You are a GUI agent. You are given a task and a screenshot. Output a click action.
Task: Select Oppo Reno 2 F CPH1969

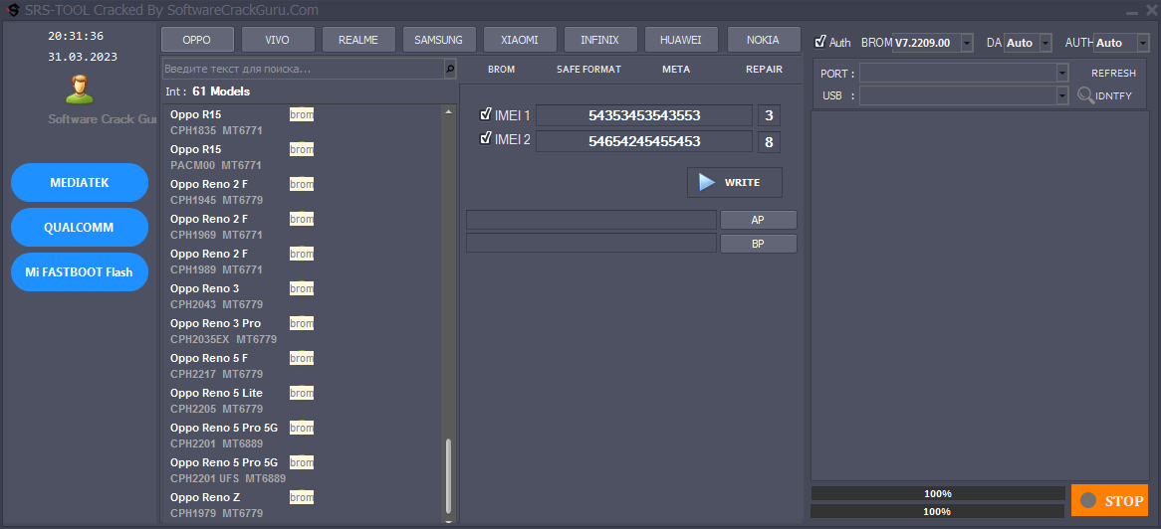pos(302,227)
